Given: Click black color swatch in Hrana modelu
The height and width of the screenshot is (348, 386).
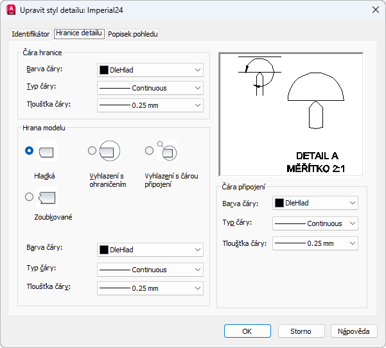Looking at the screenshot, I should tap(103, 250).
